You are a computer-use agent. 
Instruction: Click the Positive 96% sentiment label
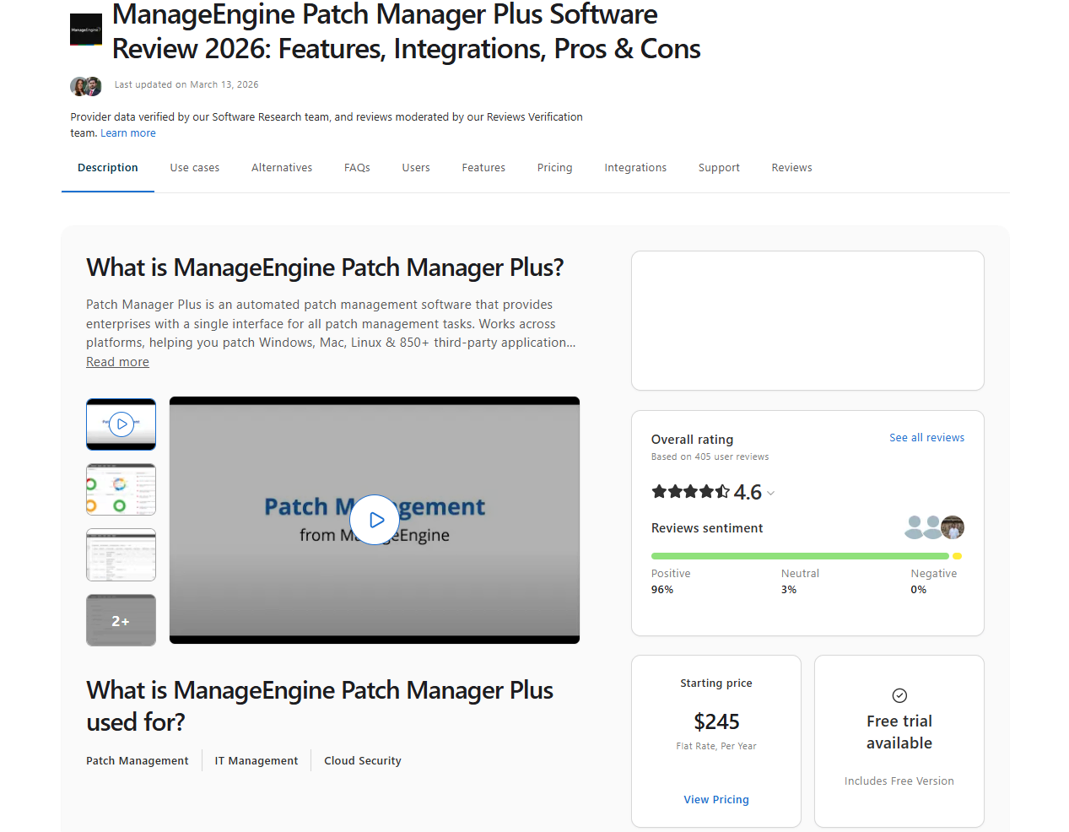point(671,581)
